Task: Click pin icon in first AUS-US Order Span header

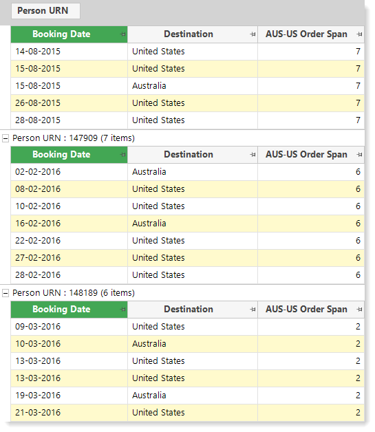Action: tap(359, 34)
